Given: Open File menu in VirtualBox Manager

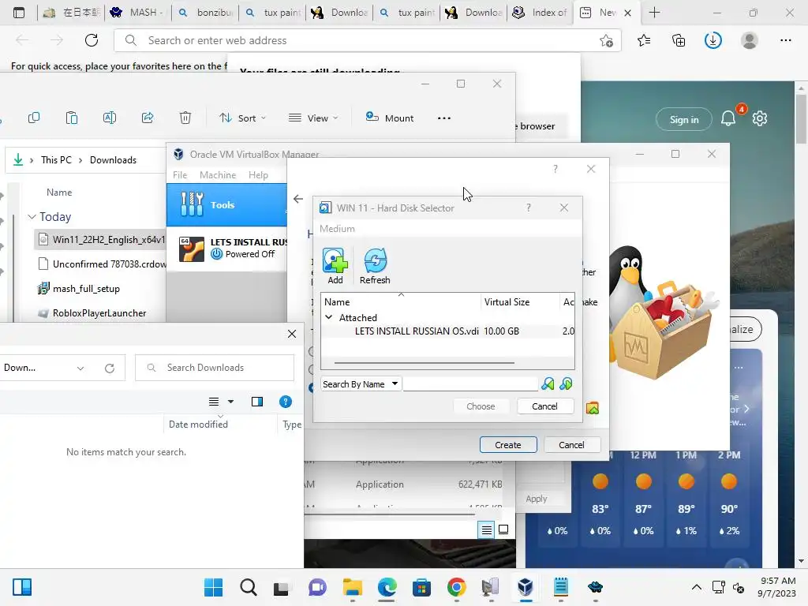Looking at the screenshot, I should pyautogui.click(x=180, y=174).
